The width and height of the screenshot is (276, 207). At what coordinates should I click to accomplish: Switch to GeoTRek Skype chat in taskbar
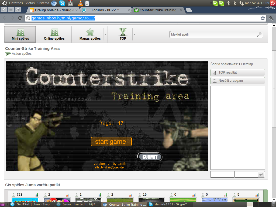click(32, 204)
